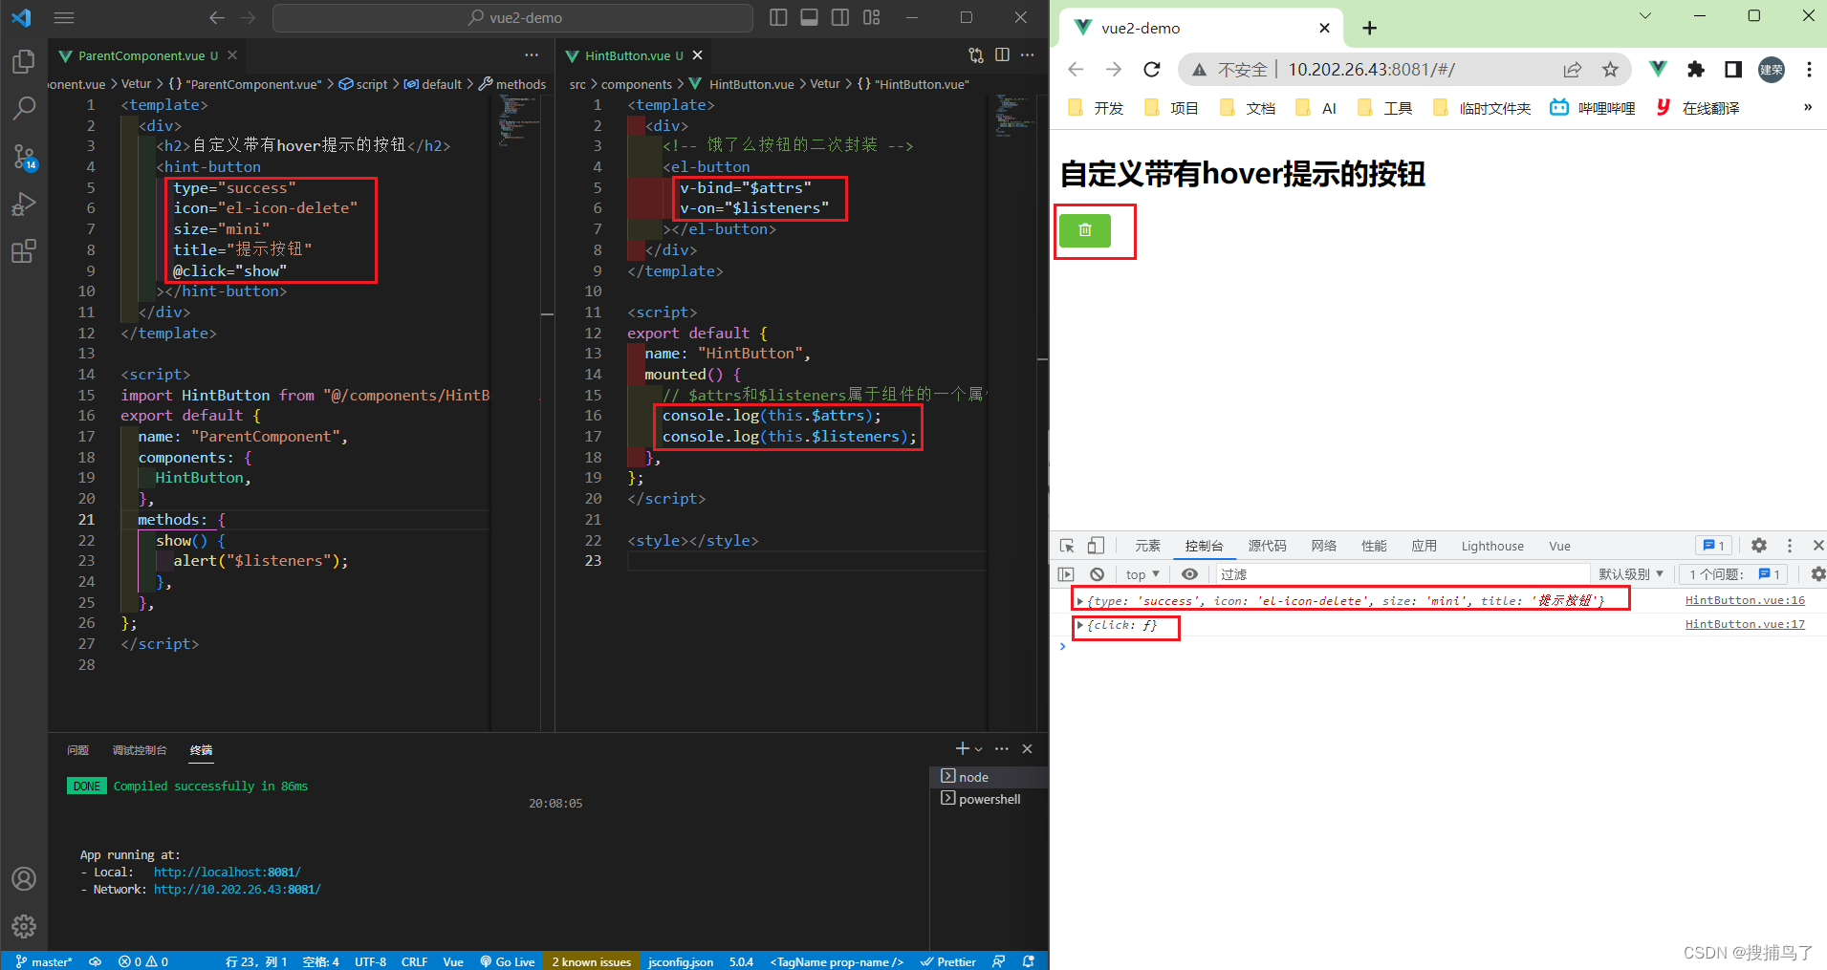This screenshot has width=1827, height=970.
Task: Open 默认级别 log level dropdown
Action: 1631,574
